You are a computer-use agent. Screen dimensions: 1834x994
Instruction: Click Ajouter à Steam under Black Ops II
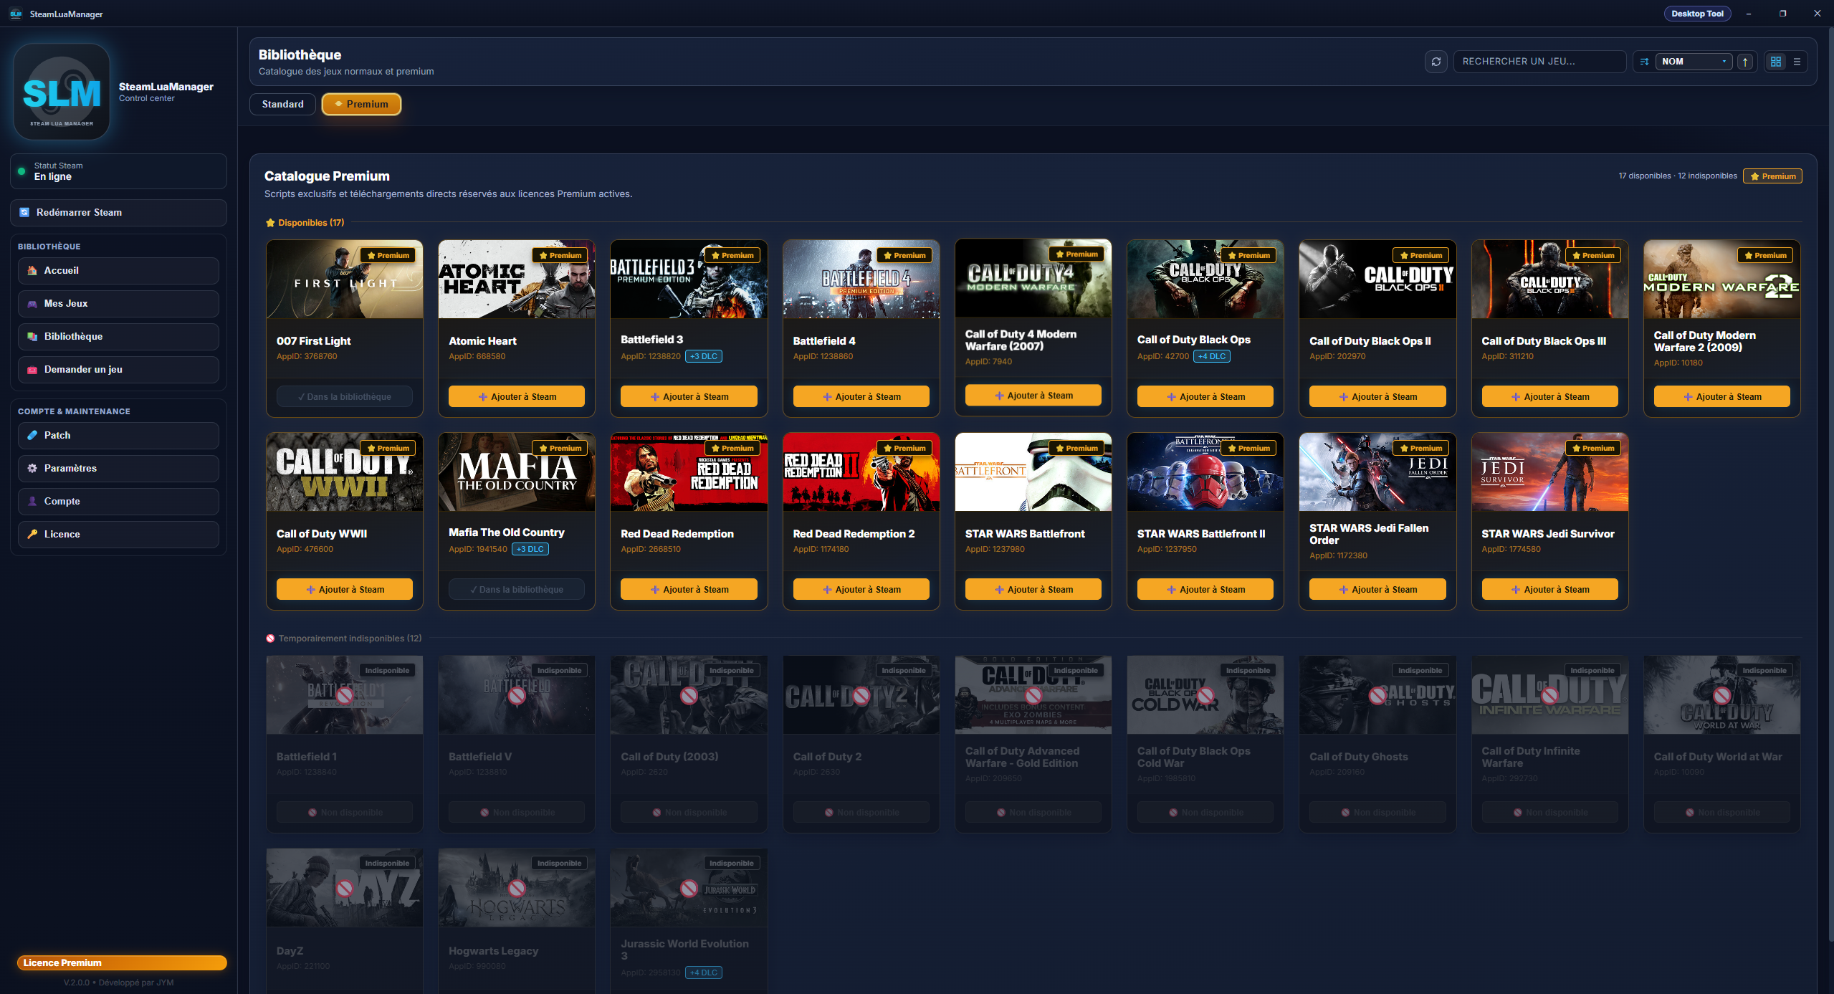pyautogui.click(x=1377, y=397)
